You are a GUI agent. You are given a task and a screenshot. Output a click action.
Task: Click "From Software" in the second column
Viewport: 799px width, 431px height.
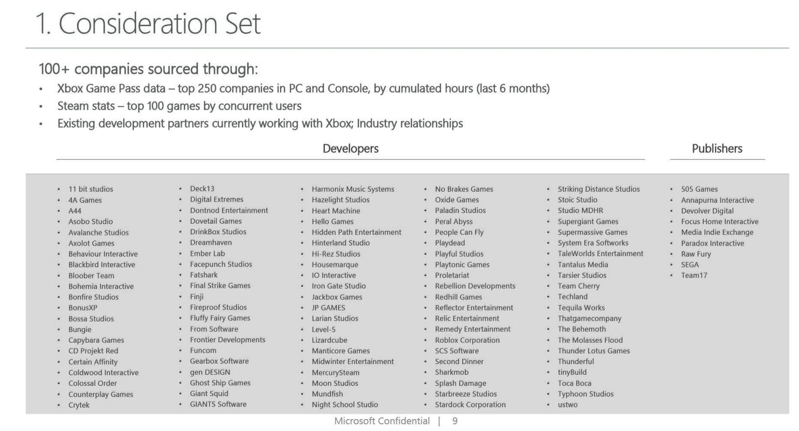coord(214,329)
